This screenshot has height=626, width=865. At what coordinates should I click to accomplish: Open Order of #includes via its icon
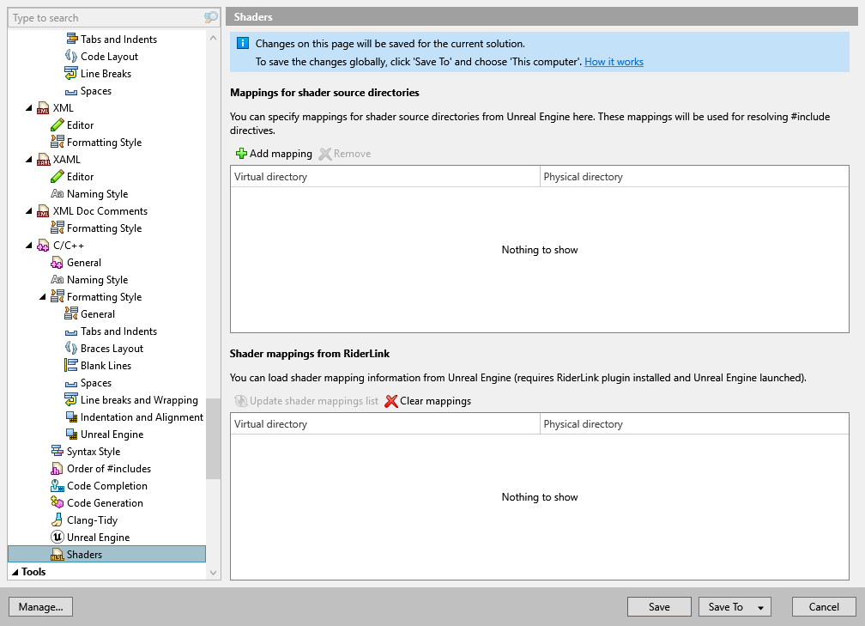[56, 468]
